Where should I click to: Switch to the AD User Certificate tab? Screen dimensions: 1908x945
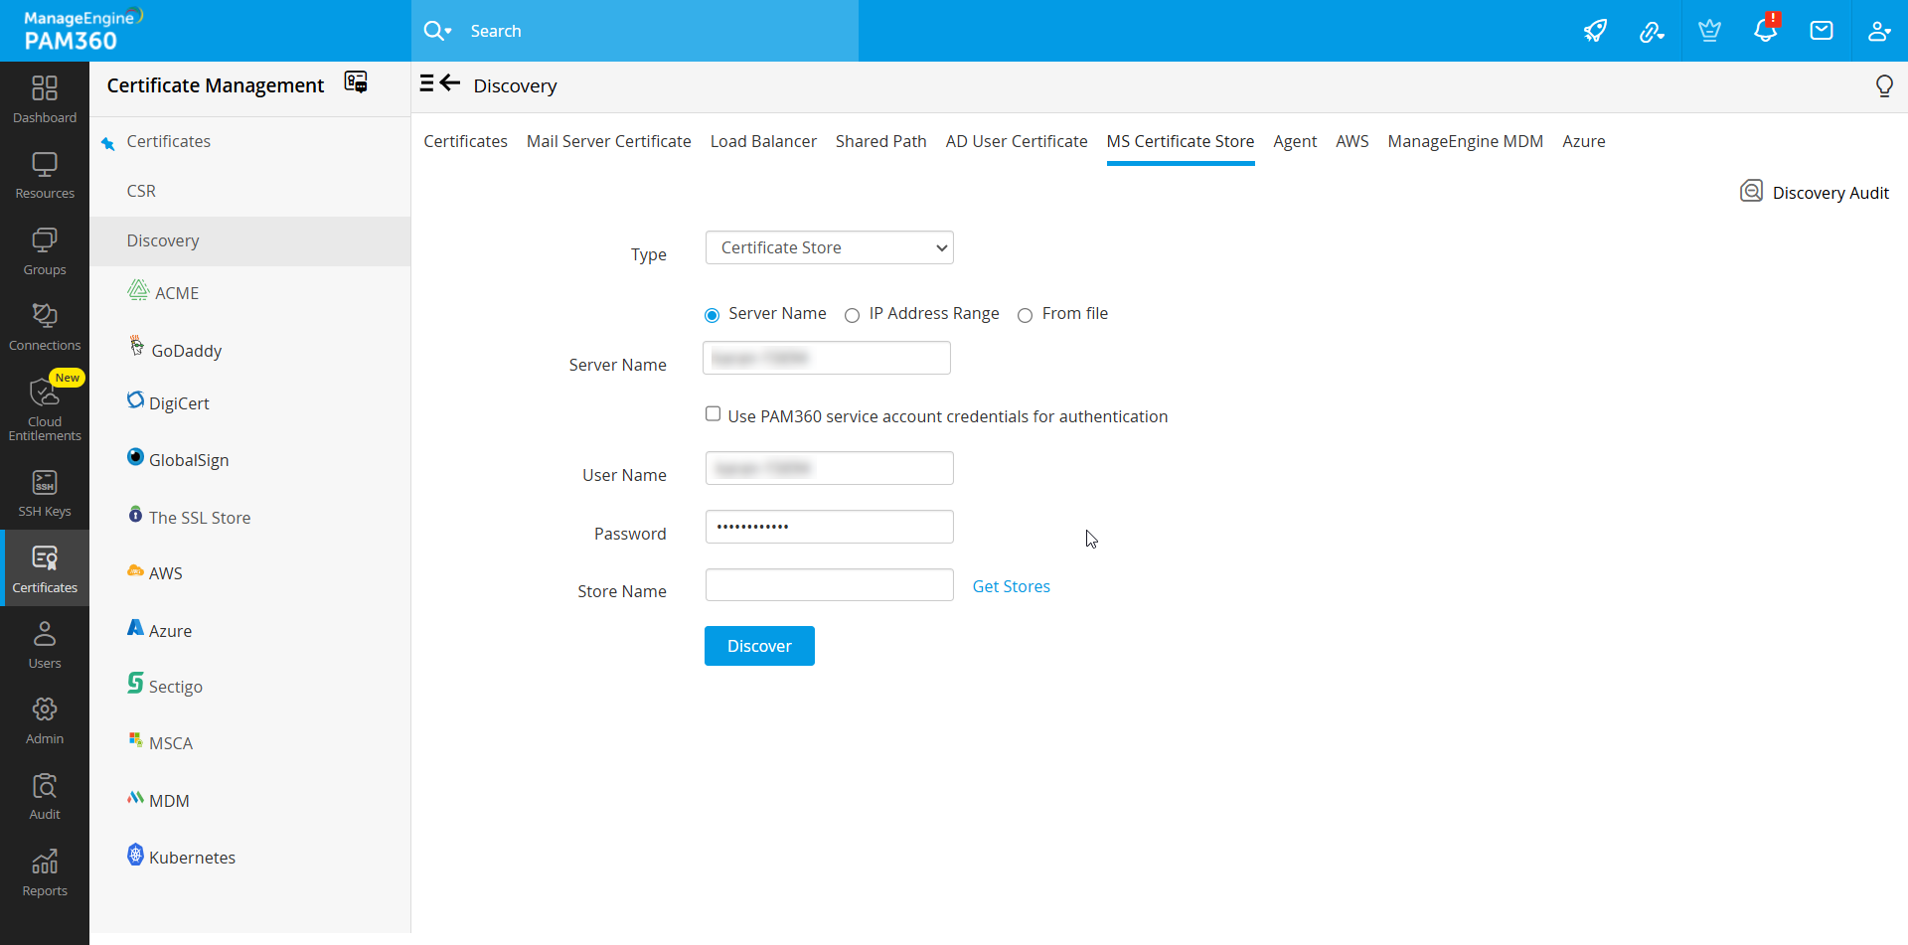coord(1016,141)
